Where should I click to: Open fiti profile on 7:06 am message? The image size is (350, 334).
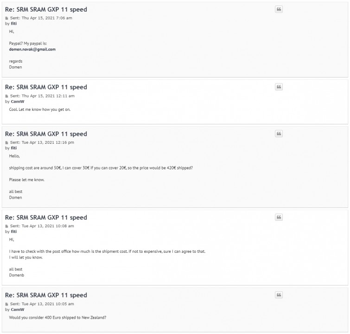13,24
